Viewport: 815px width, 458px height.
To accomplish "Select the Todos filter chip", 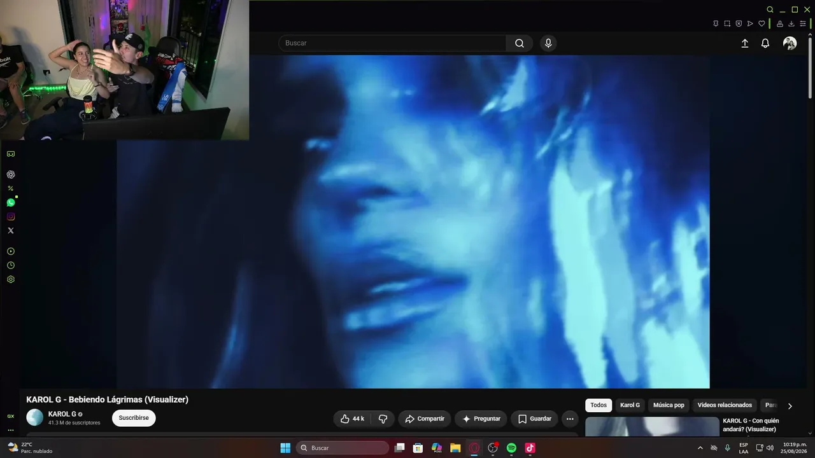I will (x=599, y=405).
